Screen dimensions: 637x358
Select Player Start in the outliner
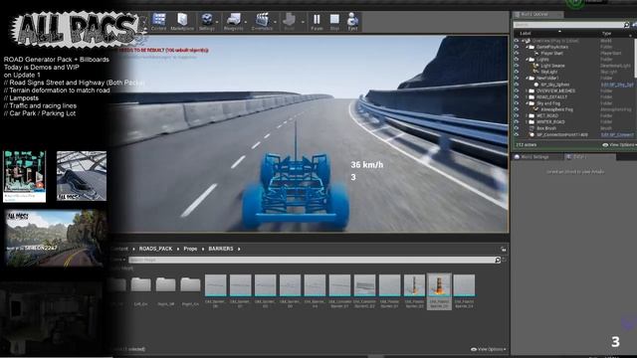coord(551,53)
